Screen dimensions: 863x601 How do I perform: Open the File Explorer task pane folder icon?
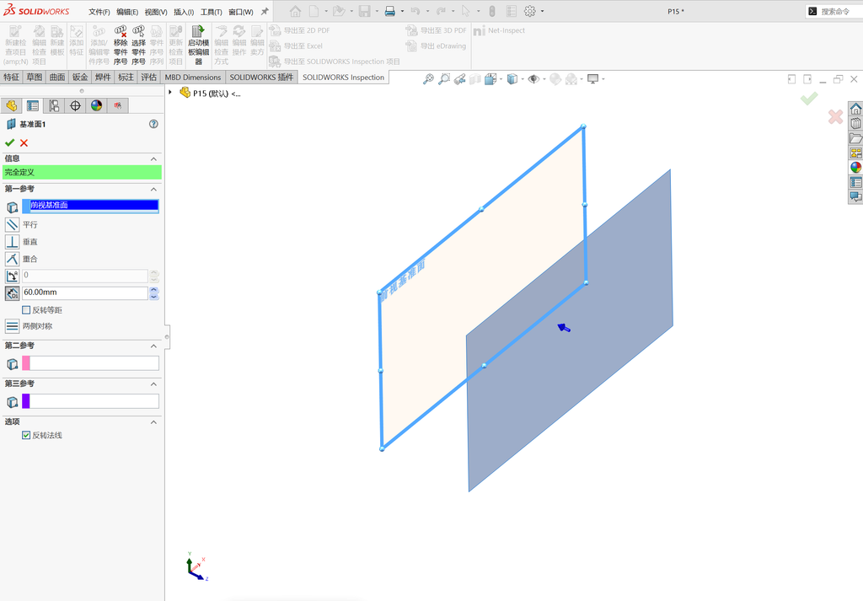856,138
